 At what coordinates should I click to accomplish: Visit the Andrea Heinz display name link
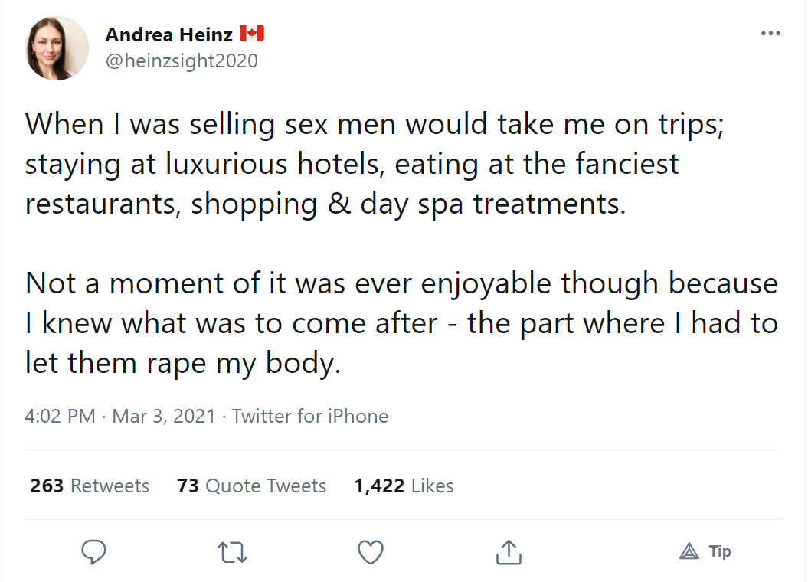pos(169,34)
